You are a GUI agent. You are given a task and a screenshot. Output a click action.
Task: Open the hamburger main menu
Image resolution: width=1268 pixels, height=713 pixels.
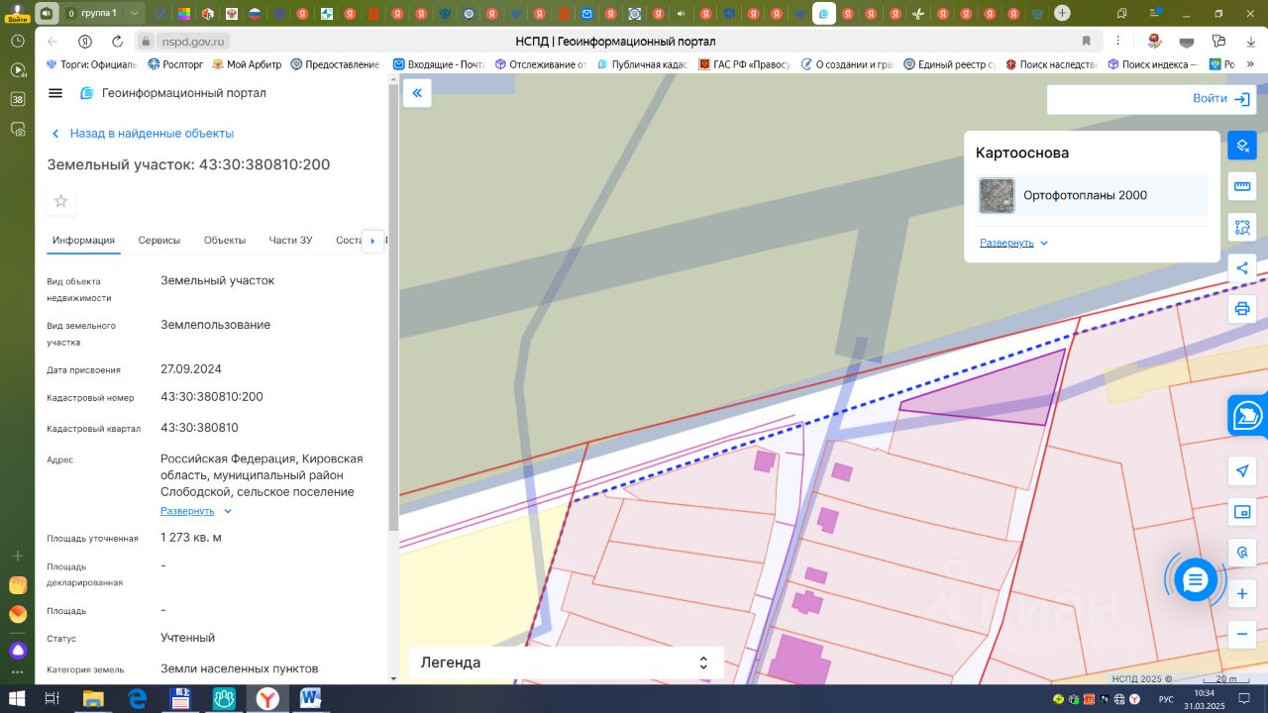point(55,93)
